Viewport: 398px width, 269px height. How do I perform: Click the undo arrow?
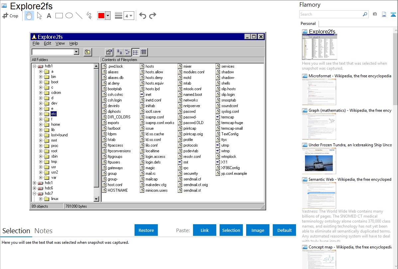143,16
